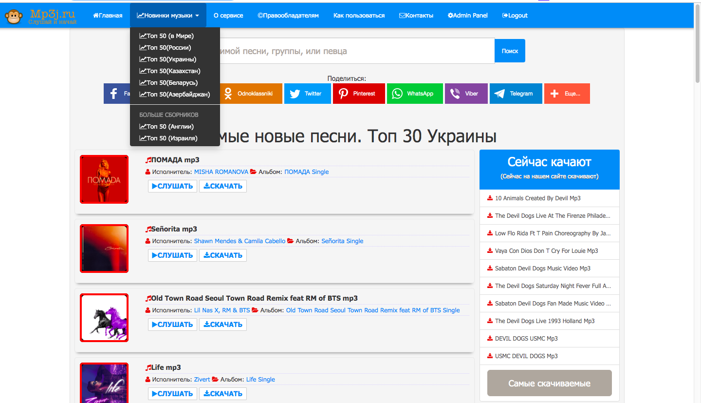Click the ПОМАДА mp3 song title
This screenshot has width=701, height=403.
(175, 160)
